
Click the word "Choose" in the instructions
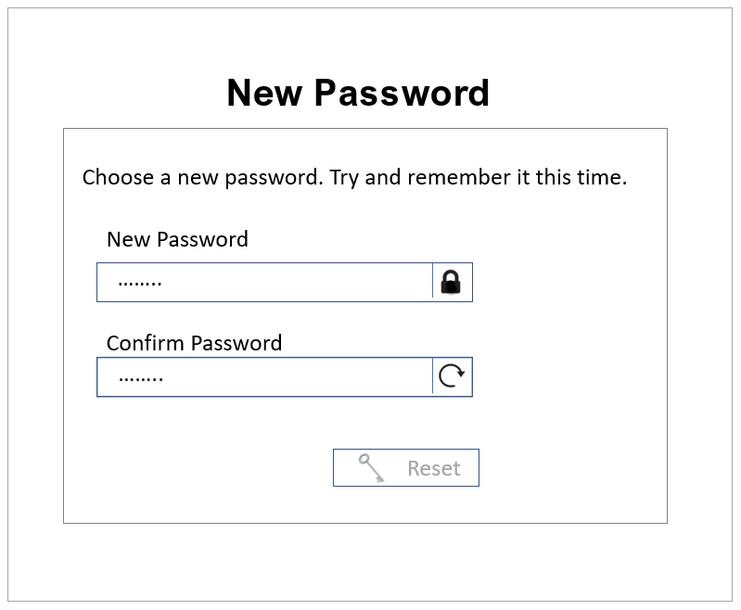(118, 177)
